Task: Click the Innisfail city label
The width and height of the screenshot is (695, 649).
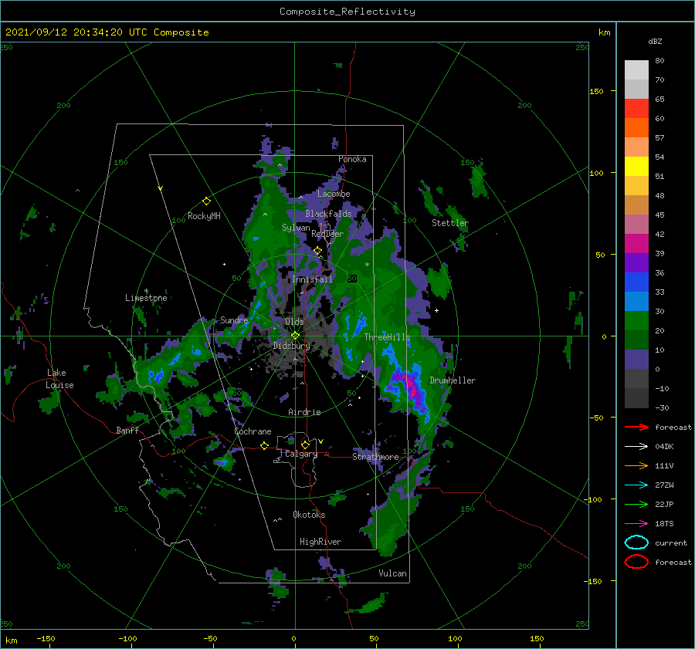Action: tap(312, 279)
